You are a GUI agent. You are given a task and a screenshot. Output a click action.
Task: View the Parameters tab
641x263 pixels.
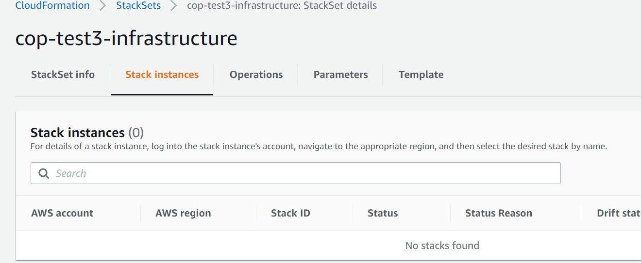(340, 75)
